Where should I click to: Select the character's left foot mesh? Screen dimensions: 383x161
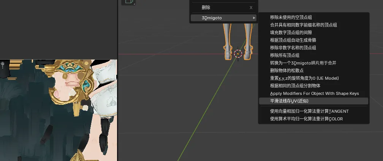[x=248, y=54]
